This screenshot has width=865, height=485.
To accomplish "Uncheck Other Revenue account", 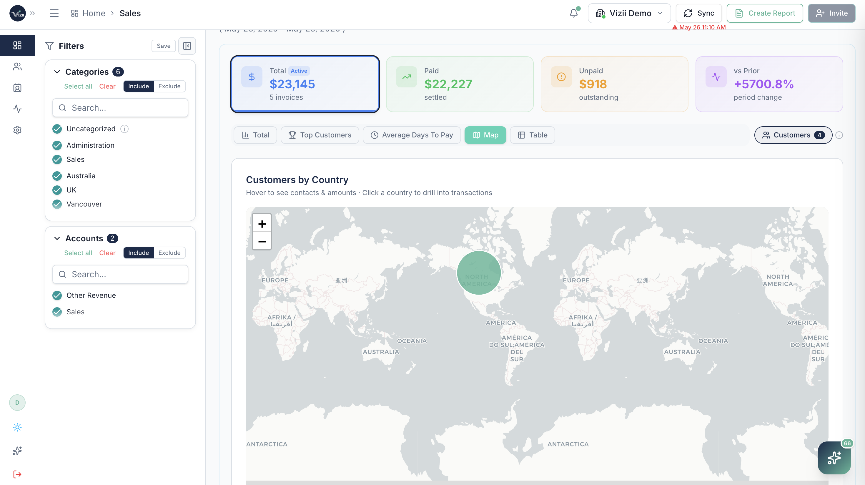I will tap(57, 295).
